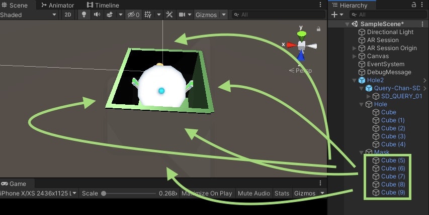Switch to the Animator tab
The image size is (429, 215).
57,5
